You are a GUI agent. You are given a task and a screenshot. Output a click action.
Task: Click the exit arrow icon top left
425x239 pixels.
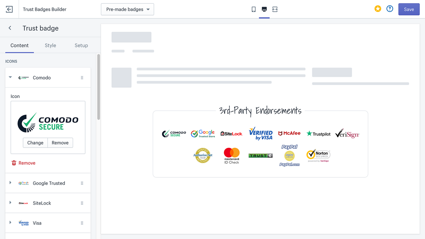(9, 9)
